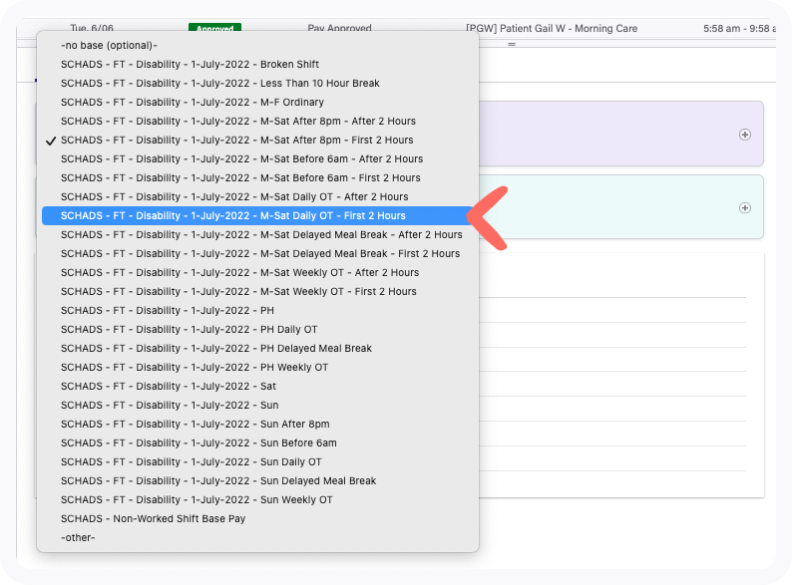Choose the Broken Shift pay base
Screen dimensions: 792x585
point(190,65)
